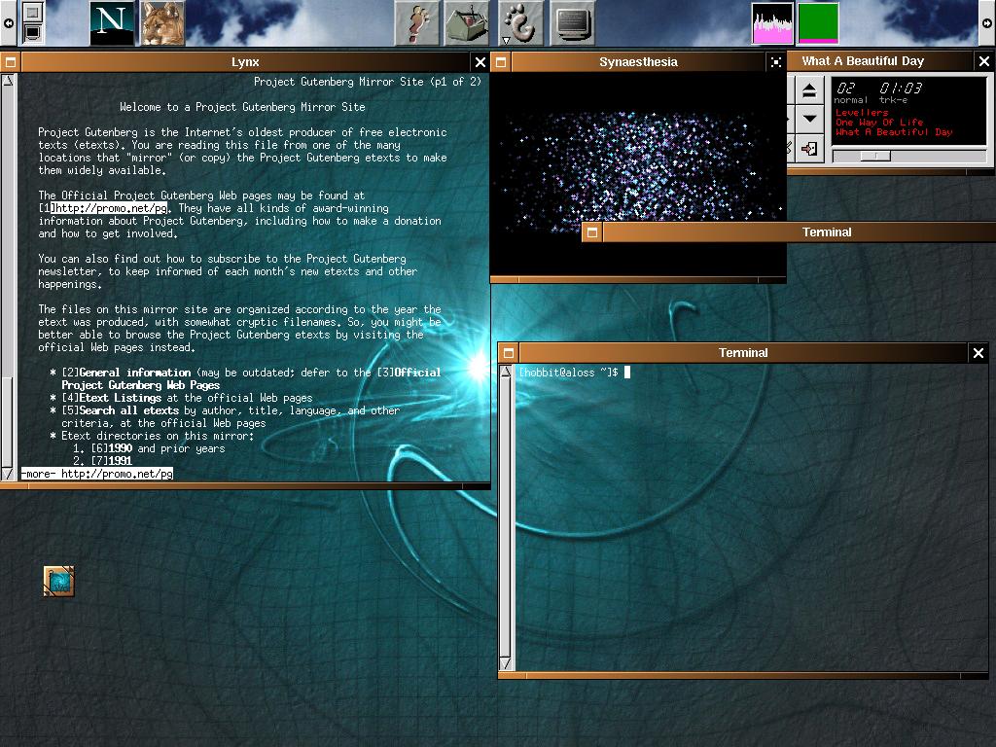Click the Lynx status line '-more- http://promo.net/pg'

97,474
